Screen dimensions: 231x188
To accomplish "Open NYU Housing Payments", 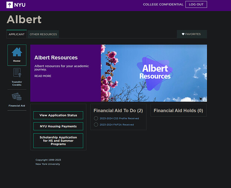I will (x=58, y=126).
